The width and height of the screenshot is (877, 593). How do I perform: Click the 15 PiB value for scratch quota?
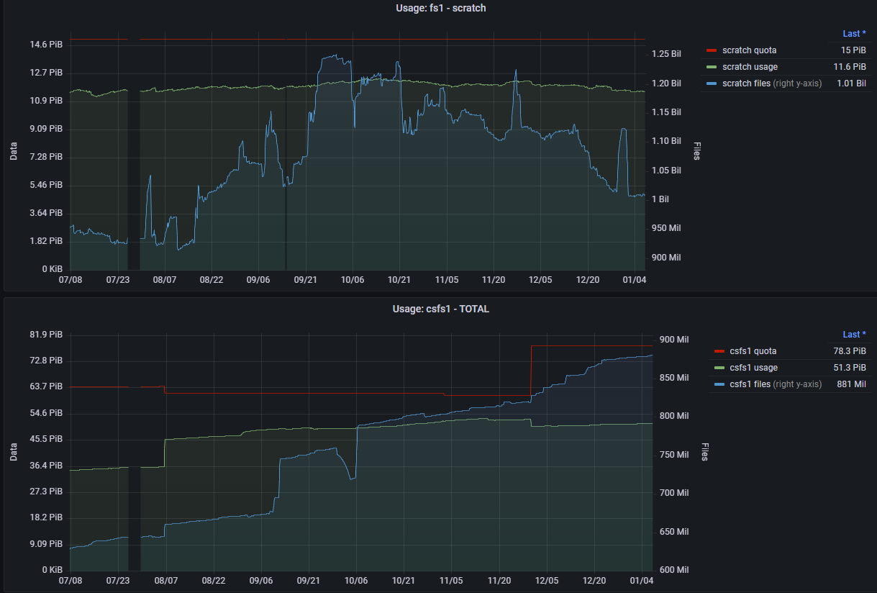853,50
